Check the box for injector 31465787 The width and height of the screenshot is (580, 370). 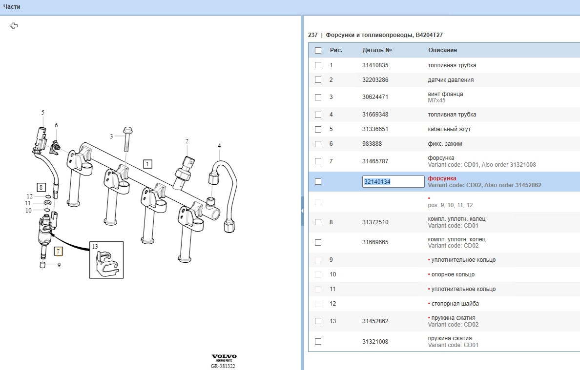(318, 161)
